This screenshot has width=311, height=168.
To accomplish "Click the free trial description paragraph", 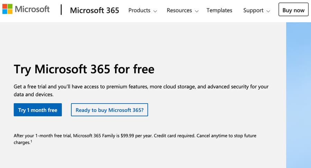I will point(141,90).
